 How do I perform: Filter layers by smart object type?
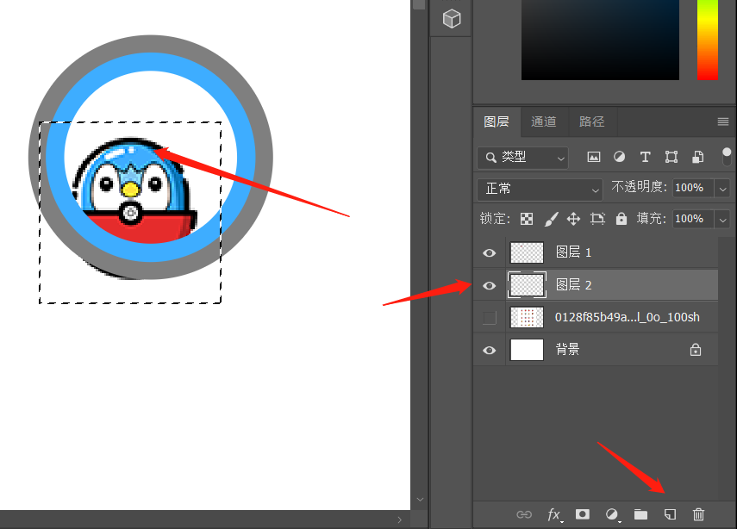click(x=698, y=157)
